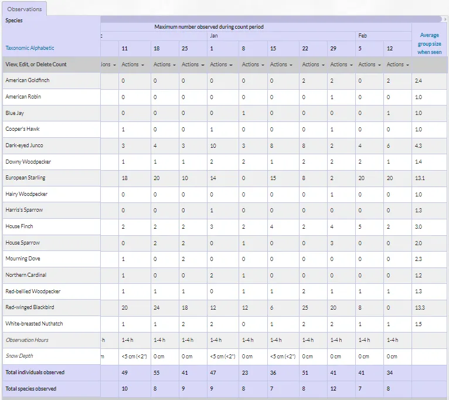The height and width of the screenshot is (400, 449).
Task: Open Actions dropdown for Jan 15 count
Action: click(x=281, y=65)
